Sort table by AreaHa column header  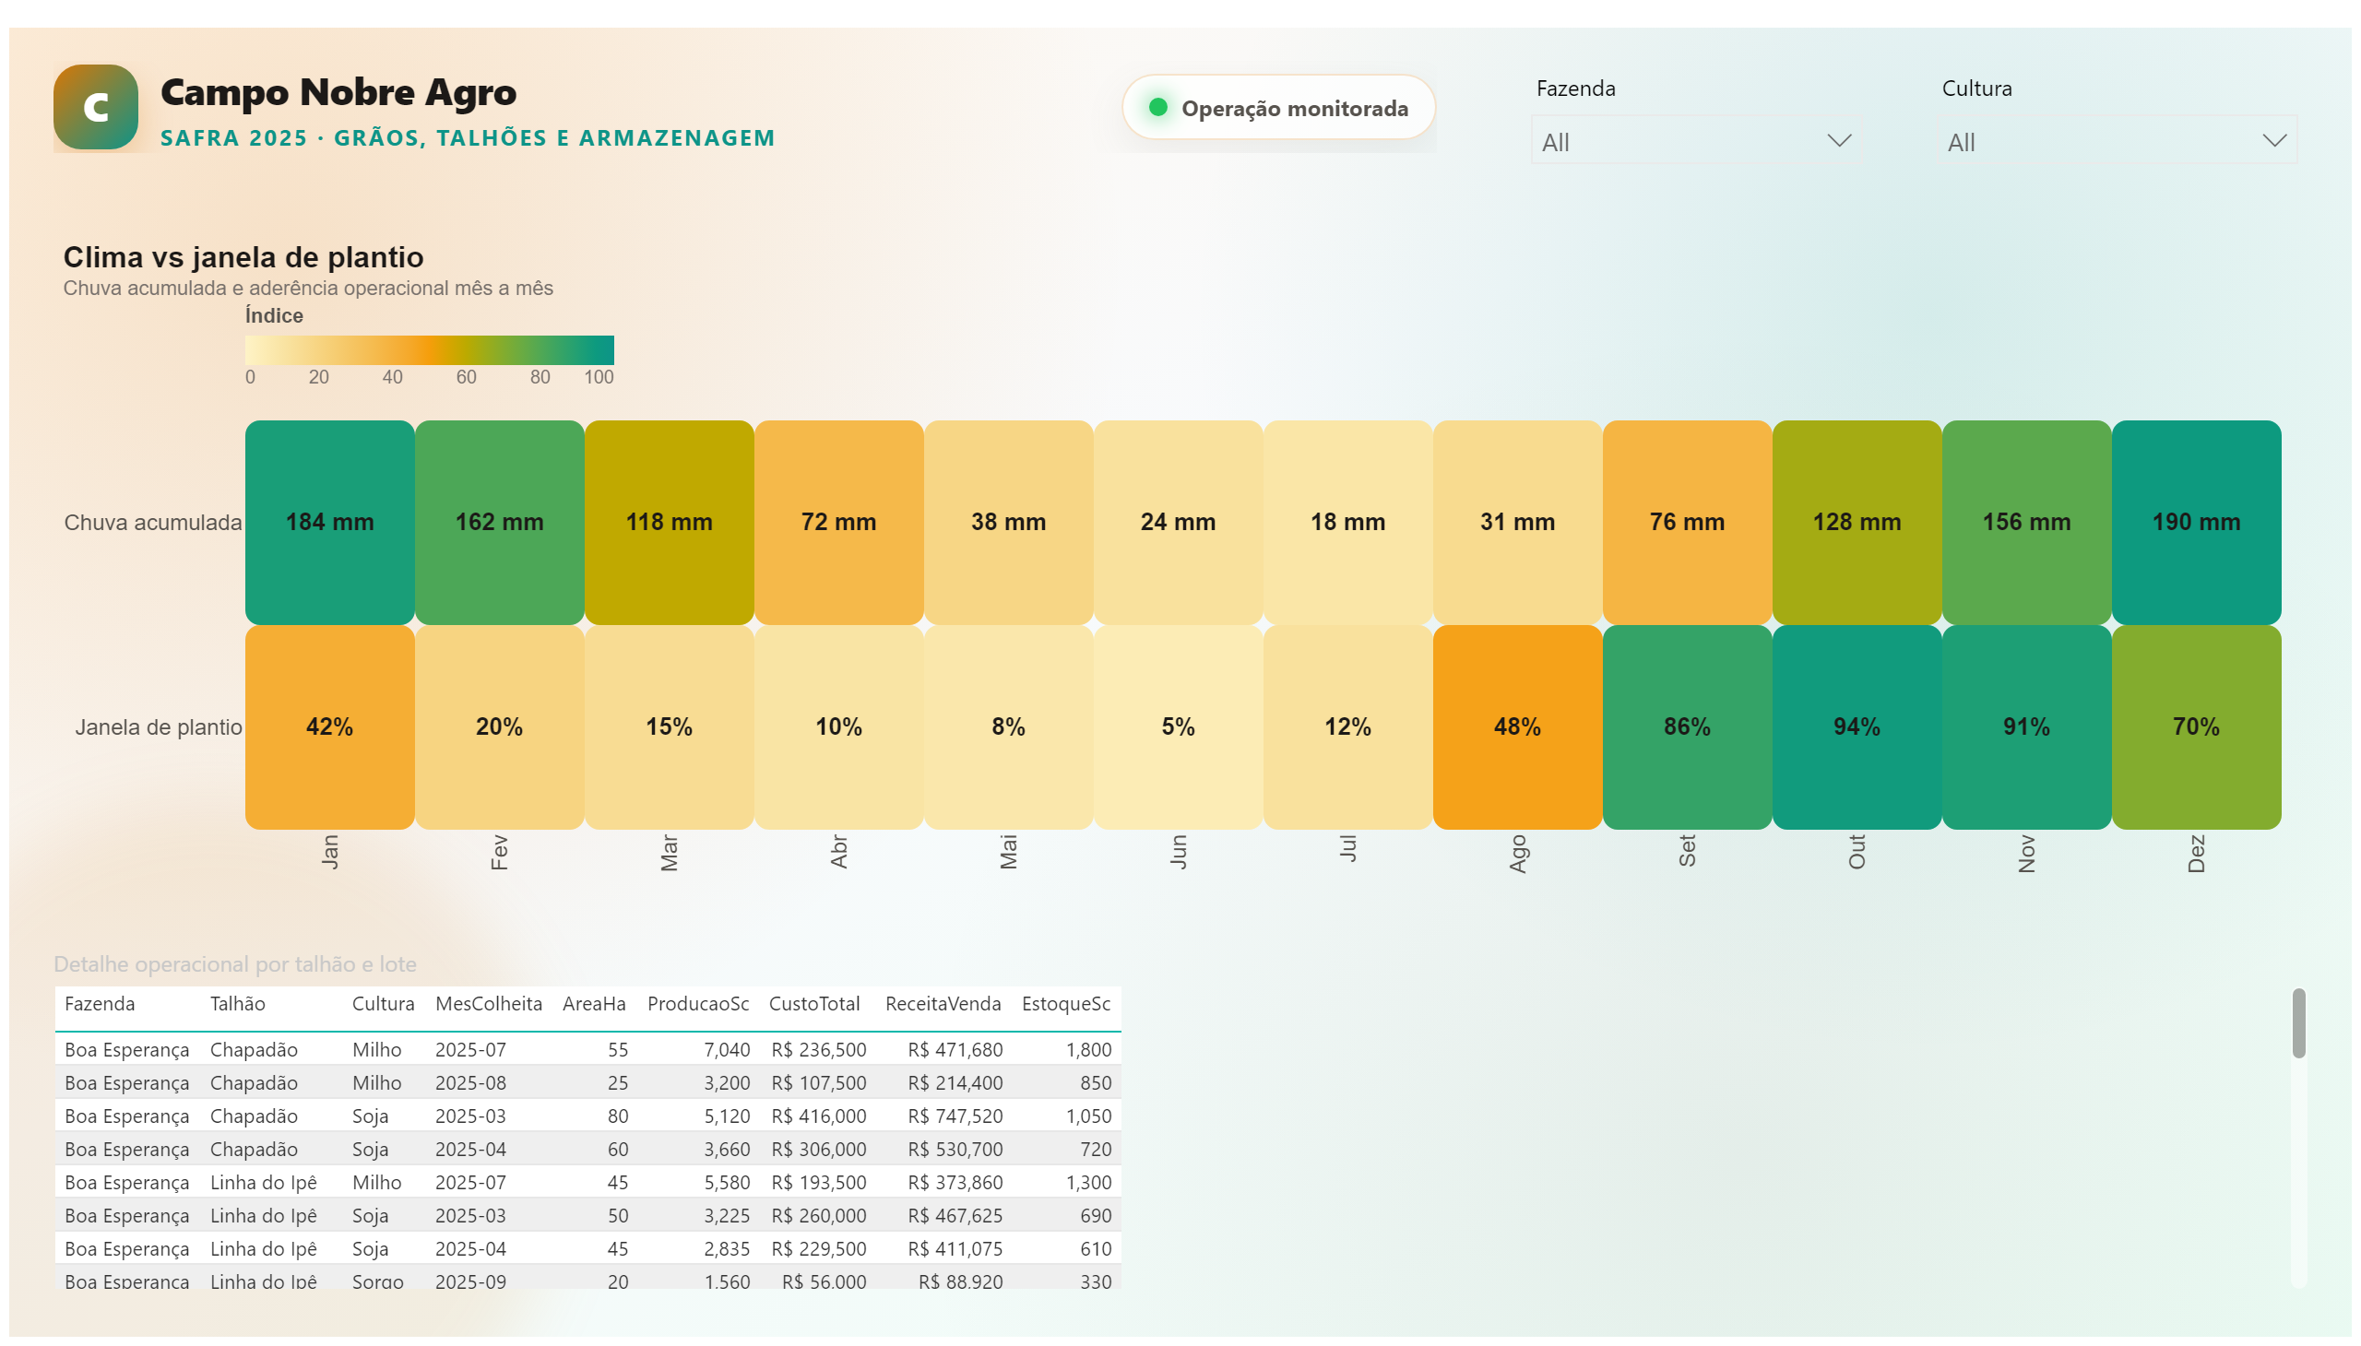pyautogui.click(x=594, y=1004)
